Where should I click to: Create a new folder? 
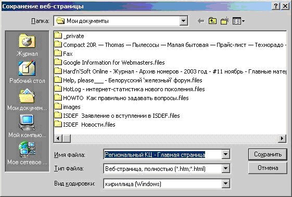(x=224, y=21)
